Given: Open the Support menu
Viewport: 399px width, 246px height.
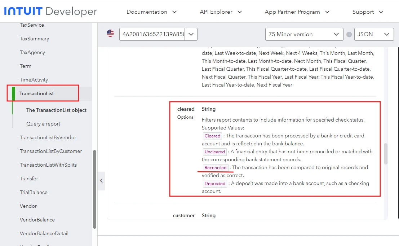Looking at the screenshot, I should 368,12.
